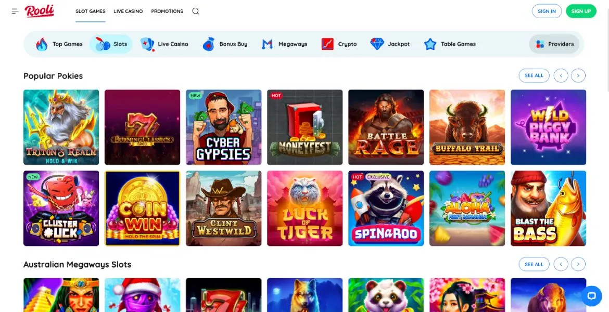Click SEE ALL for Popular Pokies

[x=534, y=75]
